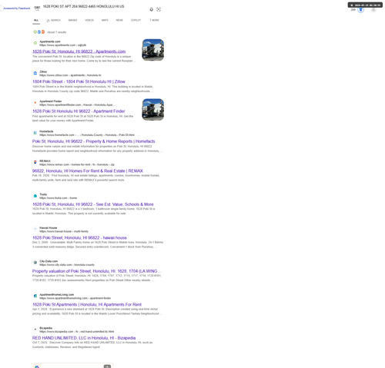Open the MAPS tab
Image resolution: width=385 pixels, height=368 pixels.
[105, 20]
